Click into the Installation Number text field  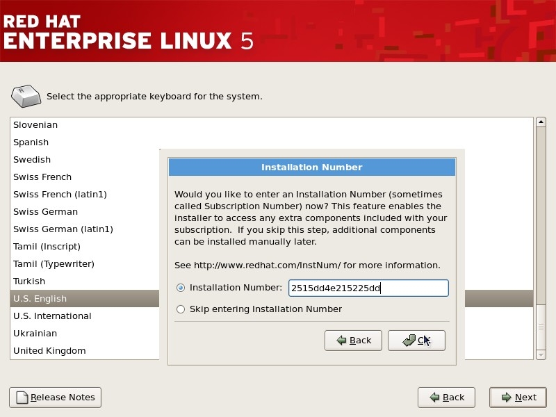tap(368, 288)
